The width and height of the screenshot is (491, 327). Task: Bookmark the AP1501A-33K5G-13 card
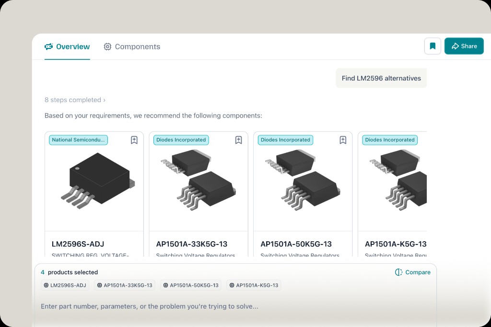tap(238, 140)
